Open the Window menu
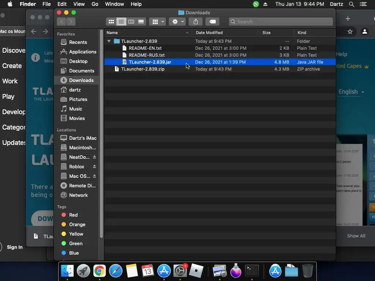The image size is (375, 281). point(115,4)
